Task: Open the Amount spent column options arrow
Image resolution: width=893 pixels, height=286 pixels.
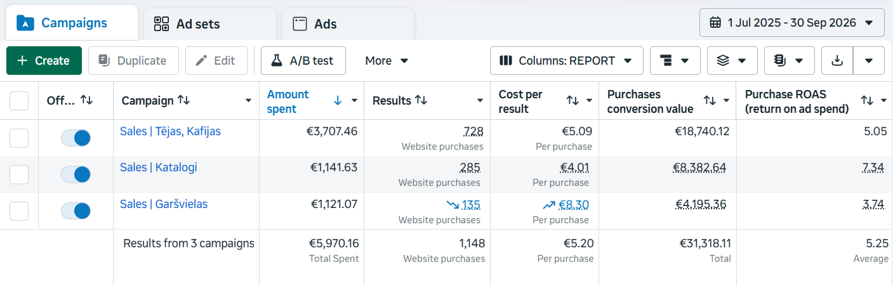Action: (354, 101)
